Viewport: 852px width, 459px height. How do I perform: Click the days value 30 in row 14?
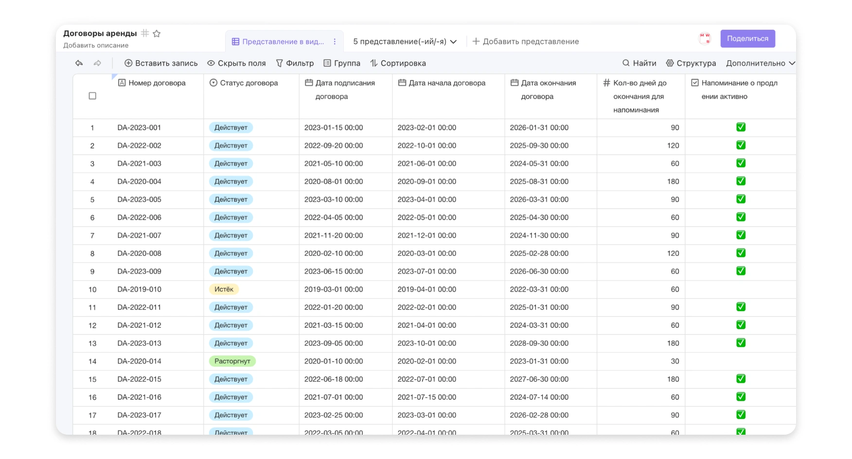pos(675,361)
